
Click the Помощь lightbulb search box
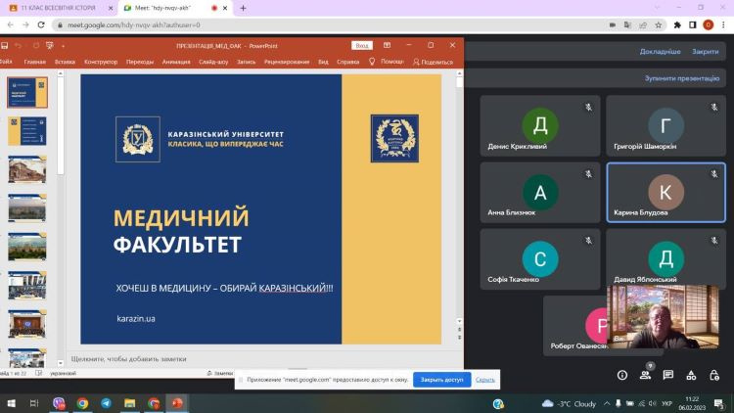tap(387, 62)
